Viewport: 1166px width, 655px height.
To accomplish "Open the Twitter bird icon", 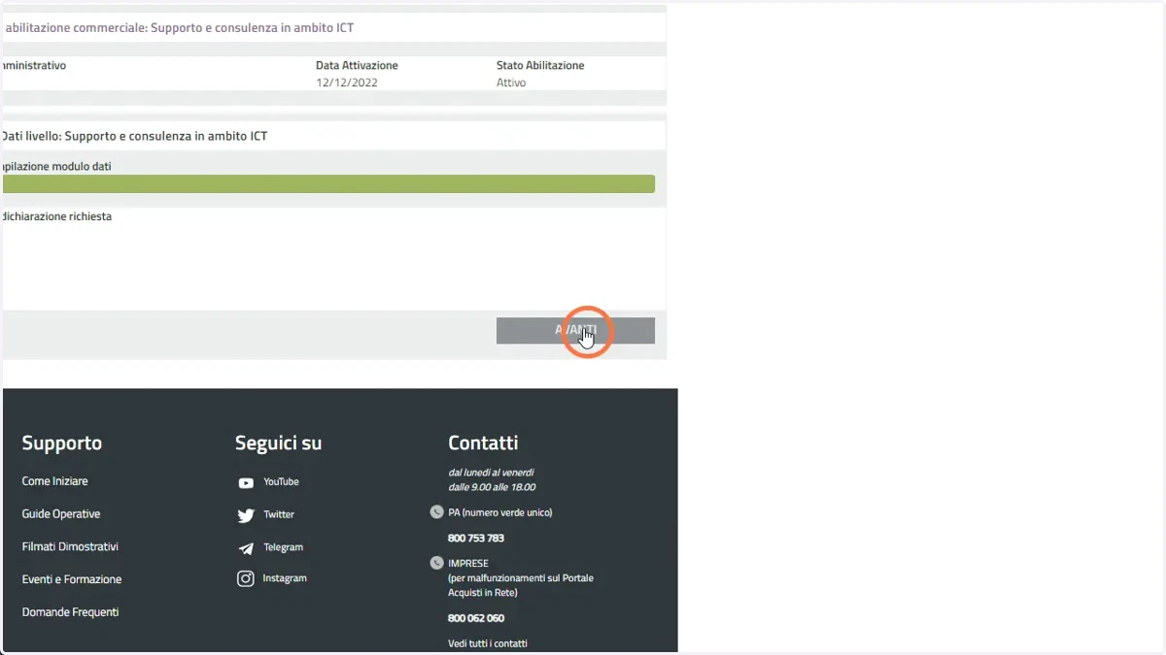I will 246,515.
